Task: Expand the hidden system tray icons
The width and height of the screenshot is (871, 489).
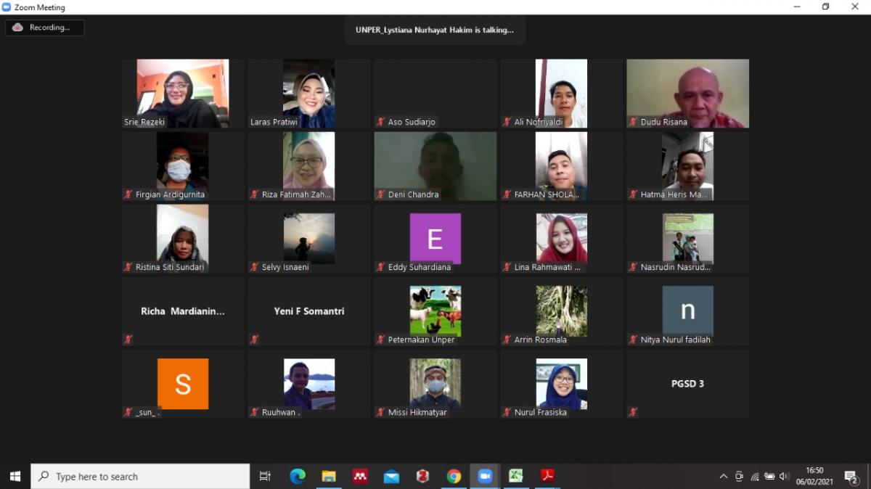Action: (x=723, y=476)
